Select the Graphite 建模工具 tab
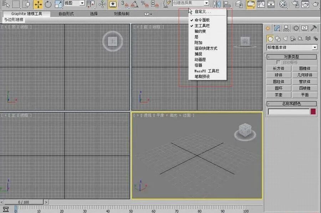The image size is (321, 213). [27, 14]
